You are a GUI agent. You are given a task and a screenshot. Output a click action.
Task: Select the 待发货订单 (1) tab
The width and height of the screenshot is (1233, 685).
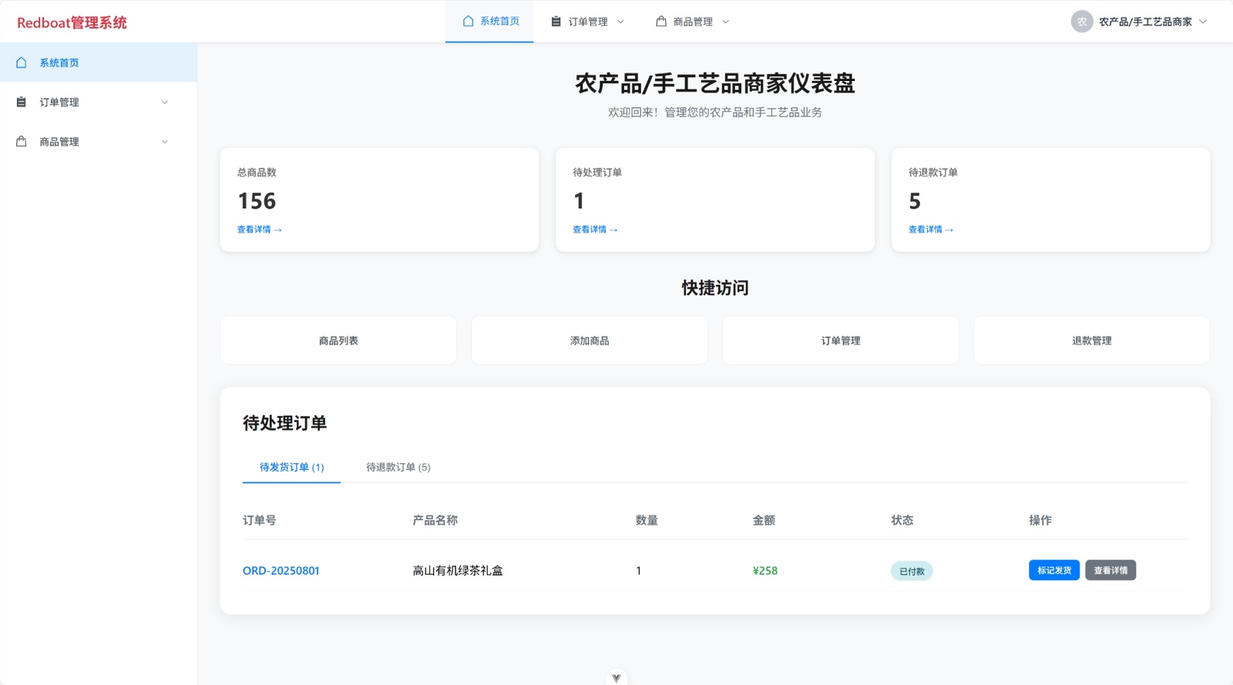point(291,467)
